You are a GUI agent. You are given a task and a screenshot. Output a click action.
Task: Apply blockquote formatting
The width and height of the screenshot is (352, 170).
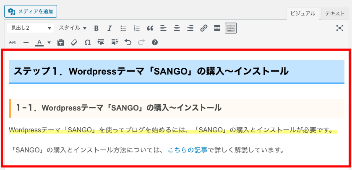click(x=150, y=28)
